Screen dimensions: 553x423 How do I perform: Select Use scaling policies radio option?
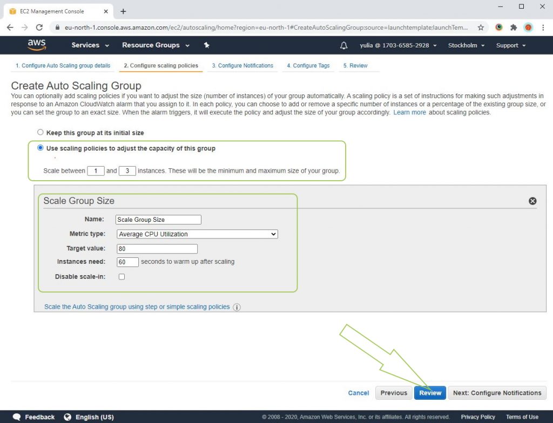click(40, 148)
